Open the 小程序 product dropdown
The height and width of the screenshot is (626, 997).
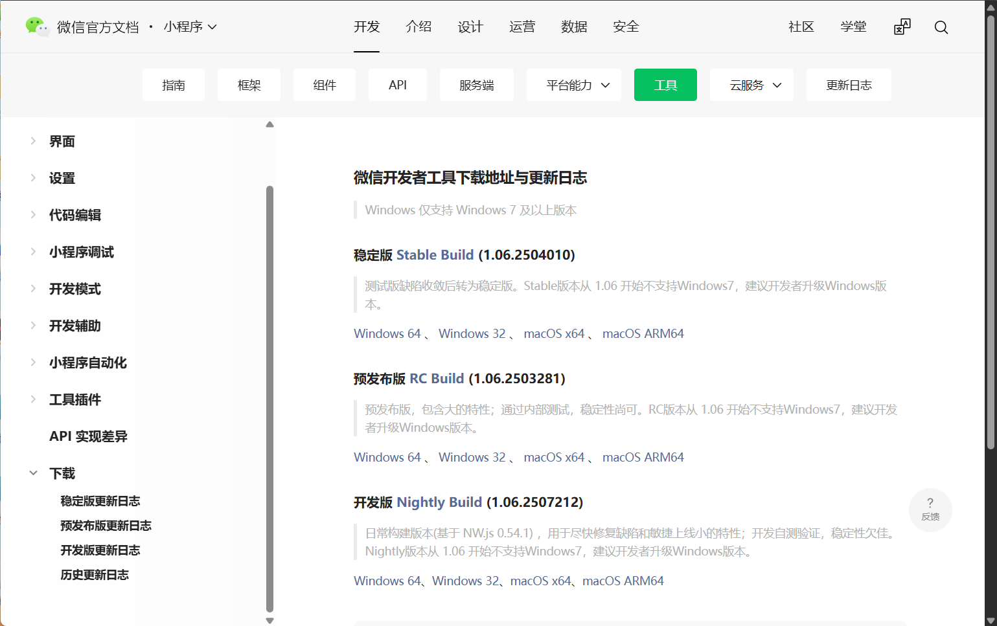190,27
